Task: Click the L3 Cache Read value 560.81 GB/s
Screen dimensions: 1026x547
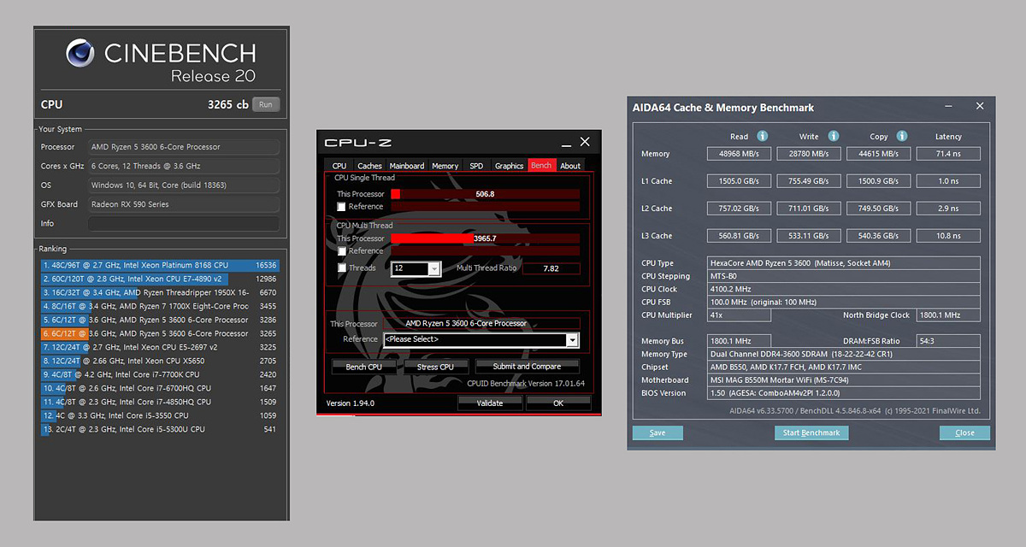Action: click(x=739, y=236)
